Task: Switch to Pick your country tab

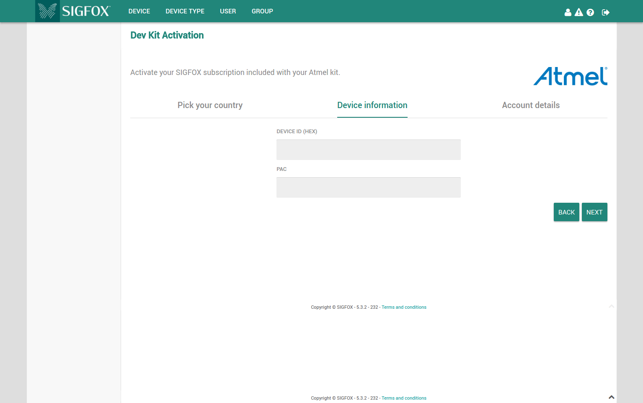Action: (x=210, y=105)
